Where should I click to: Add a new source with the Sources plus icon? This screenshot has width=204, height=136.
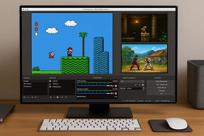point(51,97)
